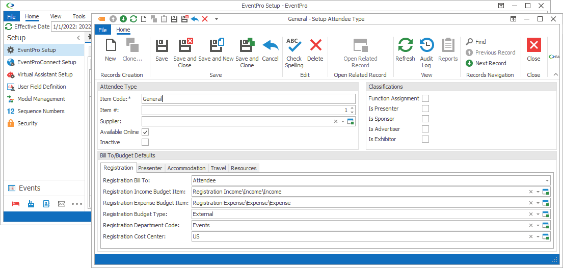Open the Registration Bill To dropdown
The height and width of the screenshot is (268, 563).
(547, 181)
